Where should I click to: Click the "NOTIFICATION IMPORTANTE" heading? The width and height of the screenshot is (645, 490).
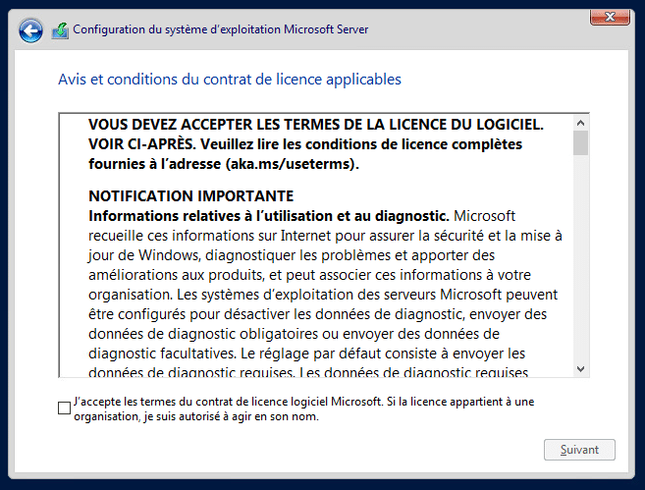(190, 195)
